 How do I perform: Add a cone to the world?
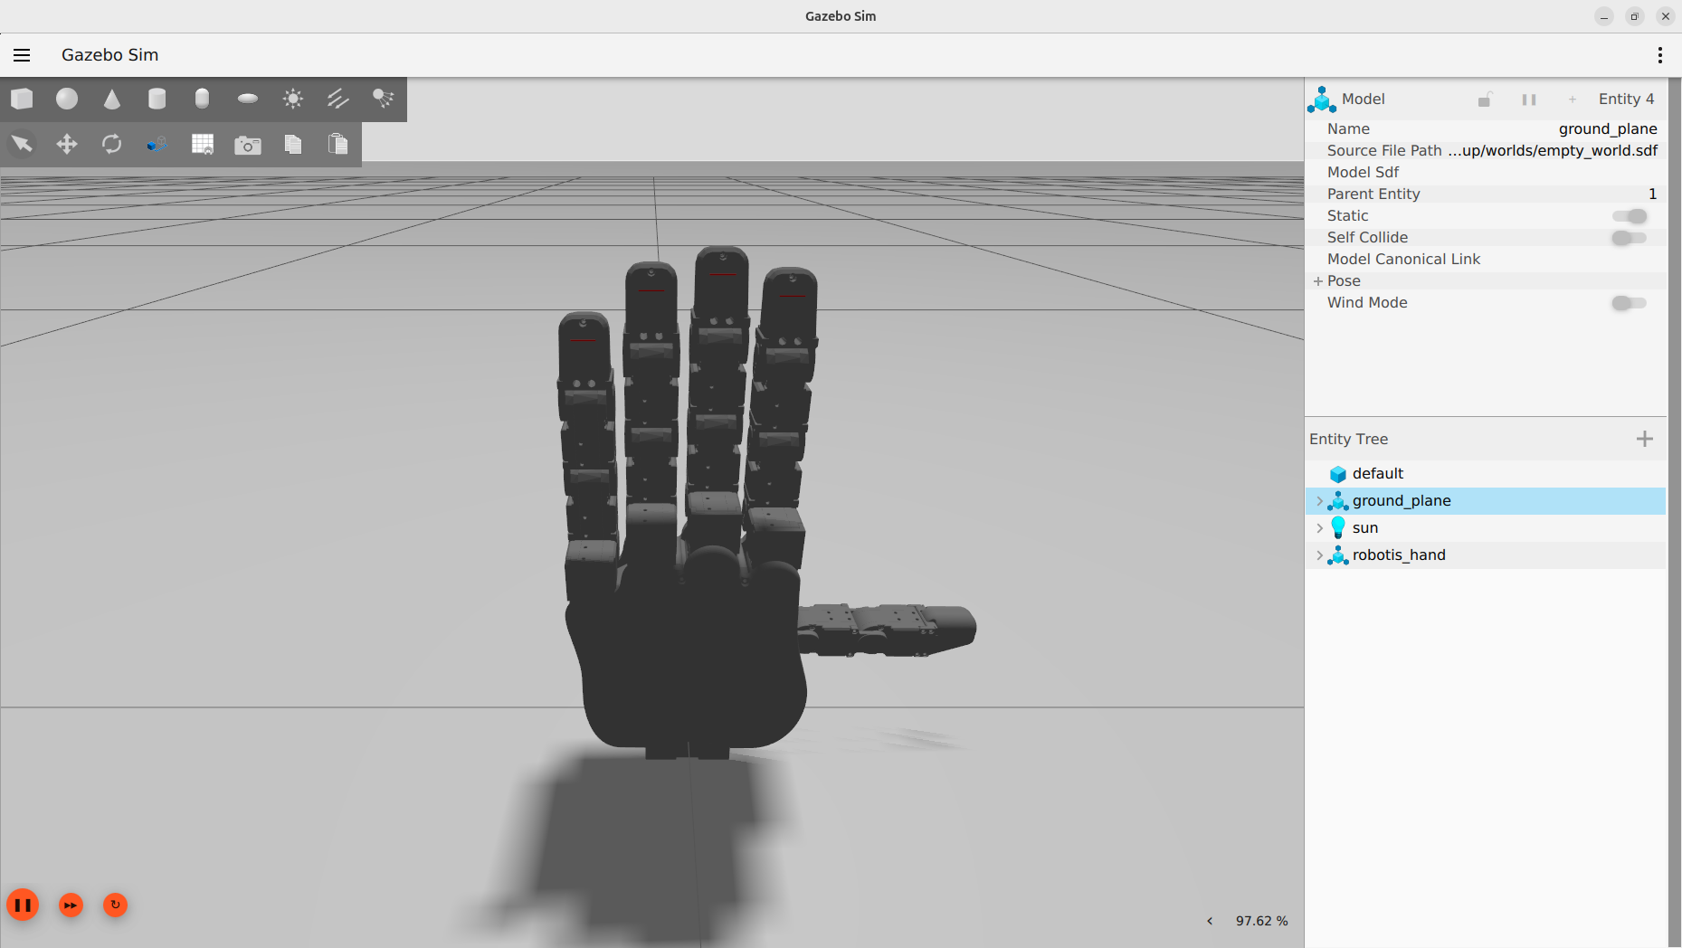tap(111, 99)
